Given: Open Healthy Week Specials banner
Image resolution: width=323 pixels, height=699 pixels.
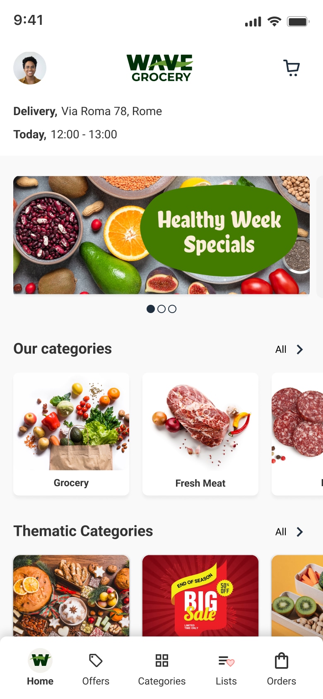Looking at the screenshot, I should pyautogui.click(x=161, y=235).
